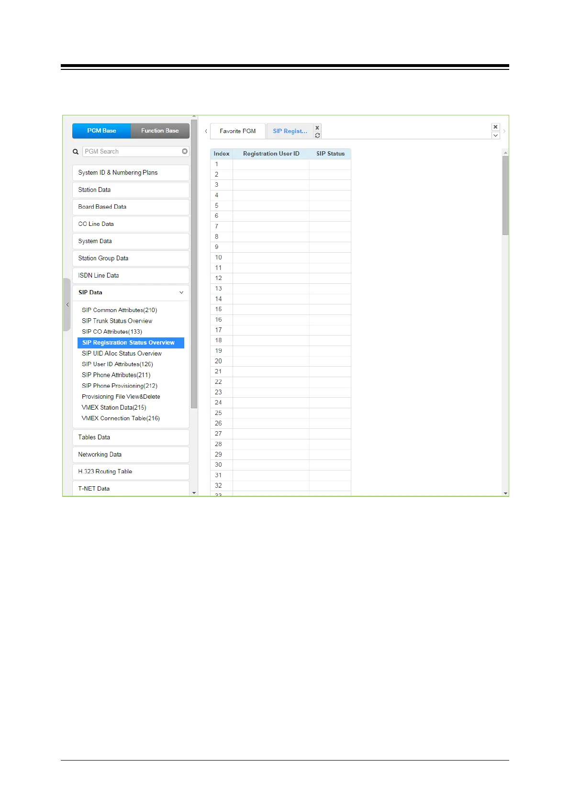Select table row with index 10
This screenshot has height=806, width=570.
(x=280, y=257)
